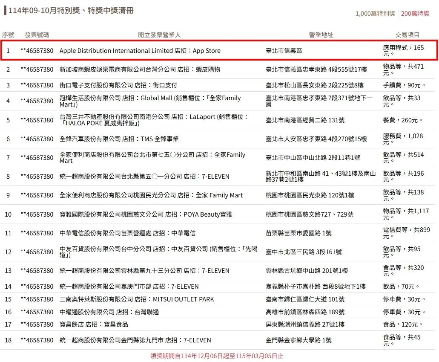This screenshot has height=362, width=439.
Task: Click the 領獎期間 notice at bottom
Action: click(217, 356)
